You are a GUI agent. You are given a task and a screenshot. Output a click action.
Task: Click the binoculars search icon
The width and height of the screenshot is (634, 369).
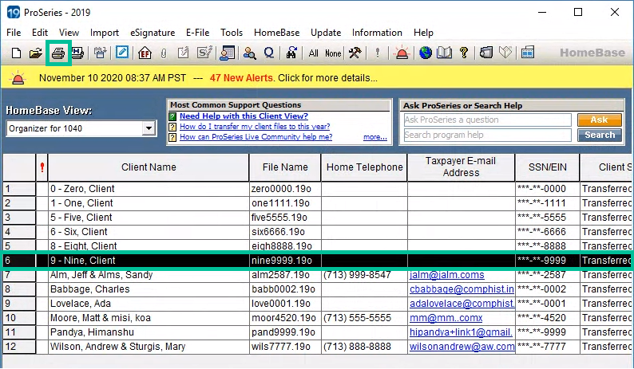(x=291, y=53)
